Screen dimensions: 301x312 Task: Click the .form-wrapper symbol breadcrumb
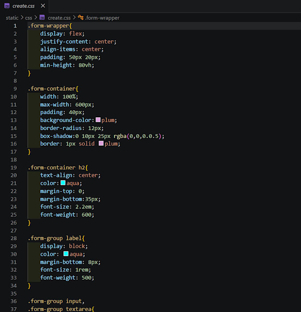click(x=102, y=18)
